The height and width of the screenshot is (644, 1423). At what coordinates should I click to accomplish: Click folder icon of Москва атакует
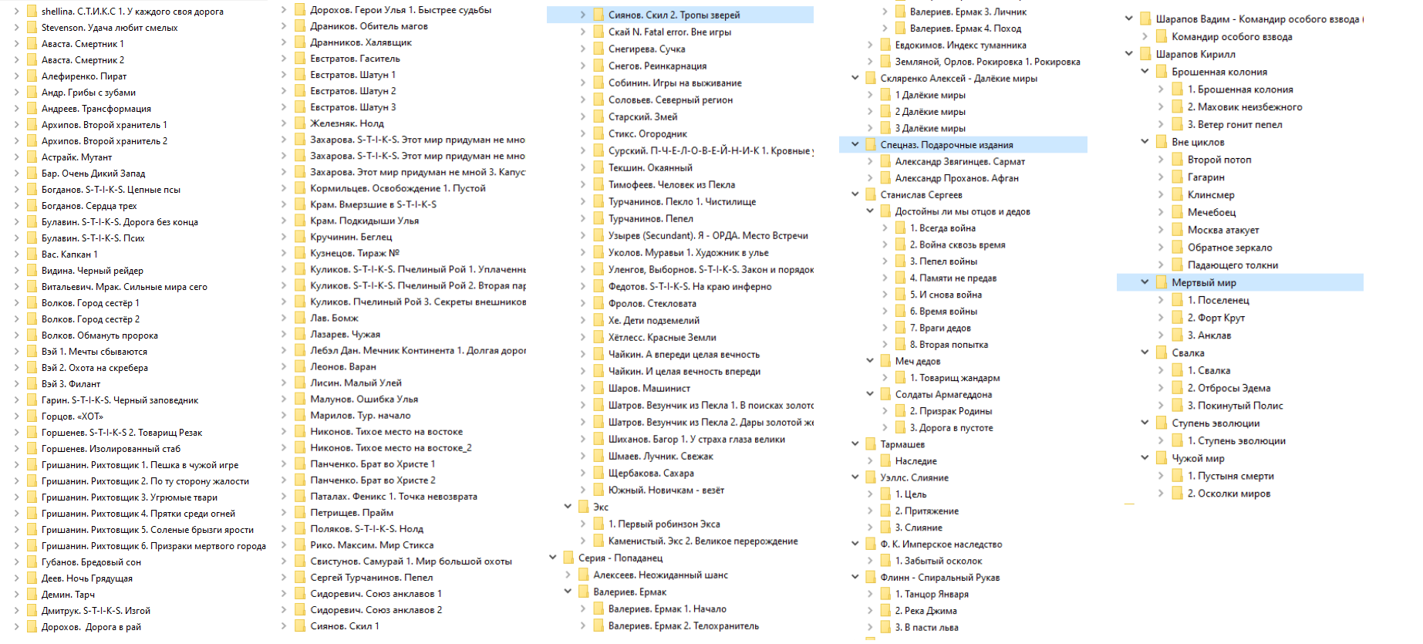[x=1177, y=230]
